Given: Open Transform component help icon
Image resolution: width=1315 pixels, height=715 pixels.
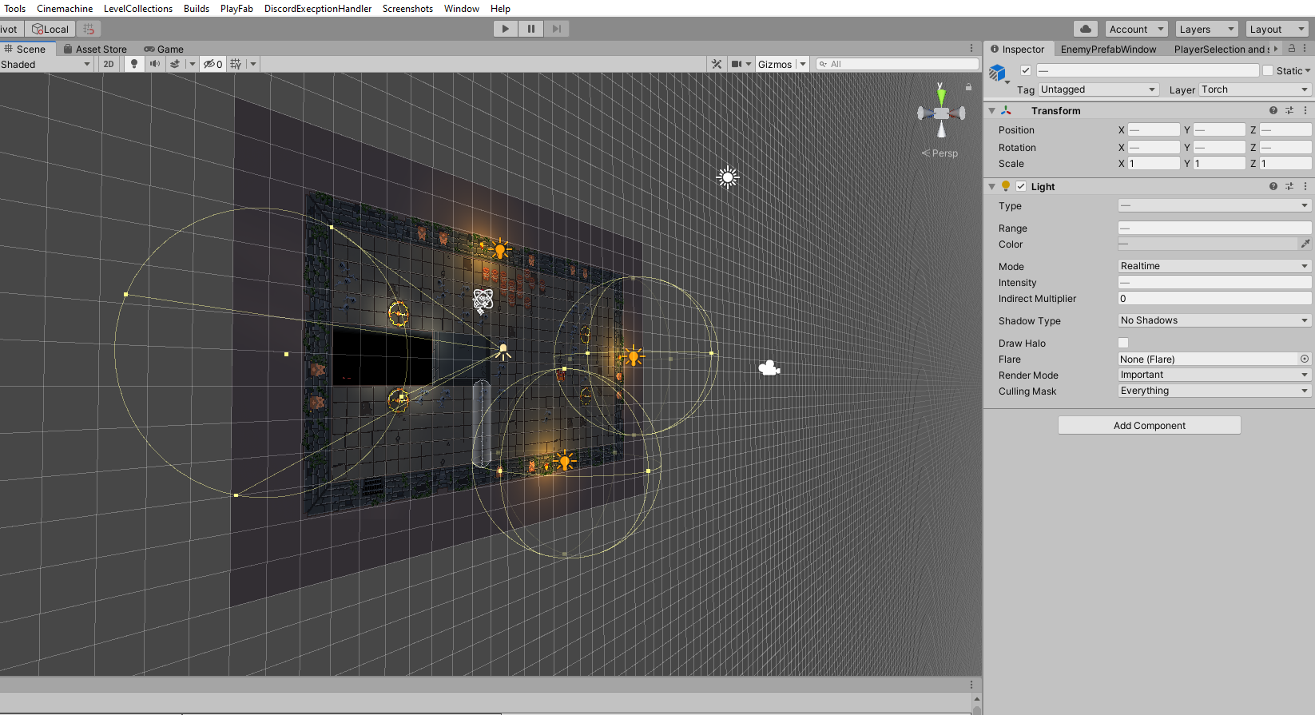Looking at the screenshot, I should pos(1273,110).
